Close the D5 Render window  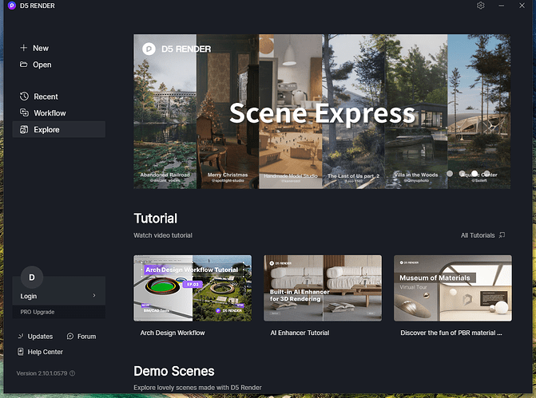pos(522,6)
